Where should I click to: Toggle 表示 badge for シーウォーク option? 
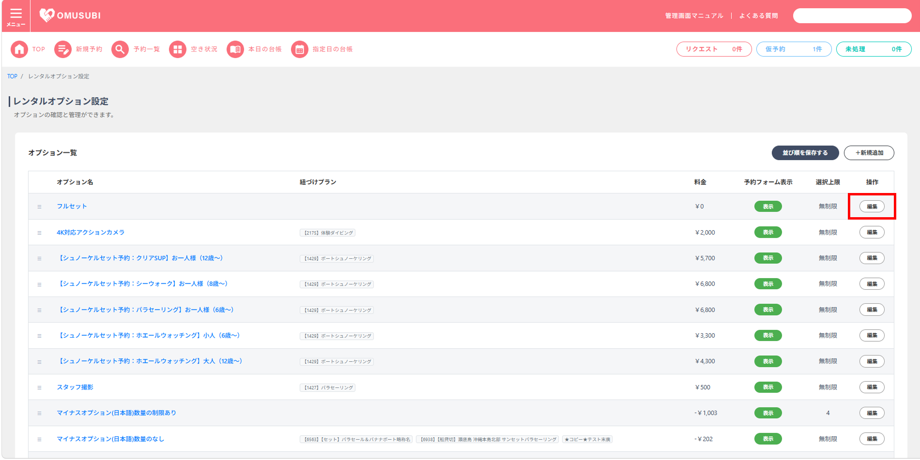(x=768, y=284)
